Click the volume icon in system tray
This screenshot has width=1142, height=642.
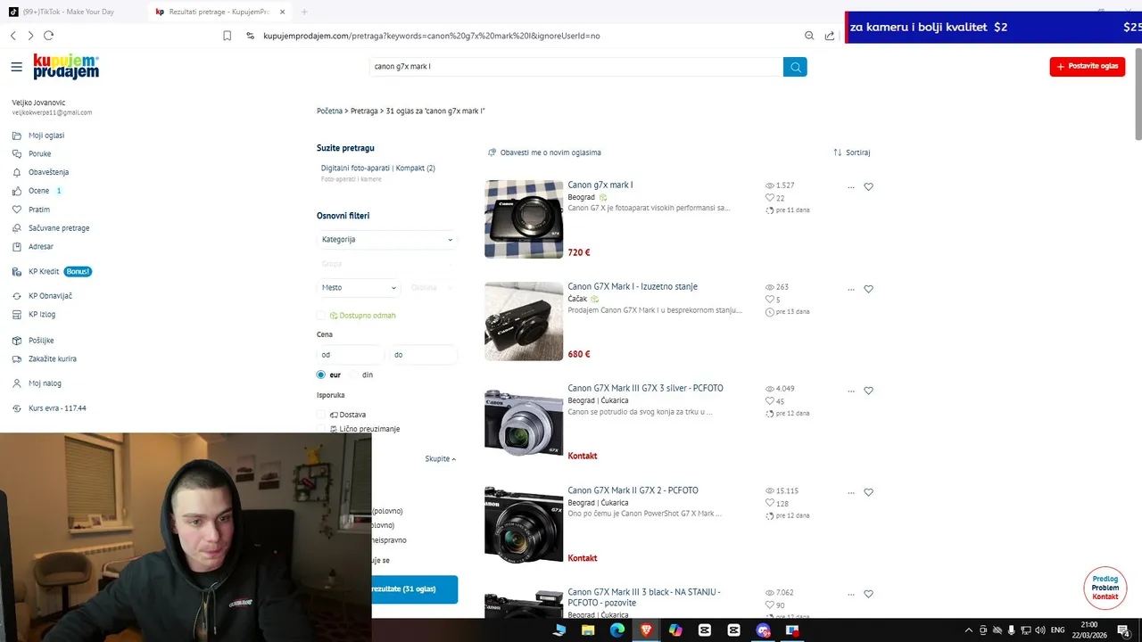[1040, 630]
